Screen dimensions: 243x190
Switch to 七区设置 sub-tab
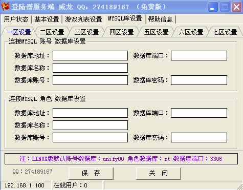click(x=225, y=32)
